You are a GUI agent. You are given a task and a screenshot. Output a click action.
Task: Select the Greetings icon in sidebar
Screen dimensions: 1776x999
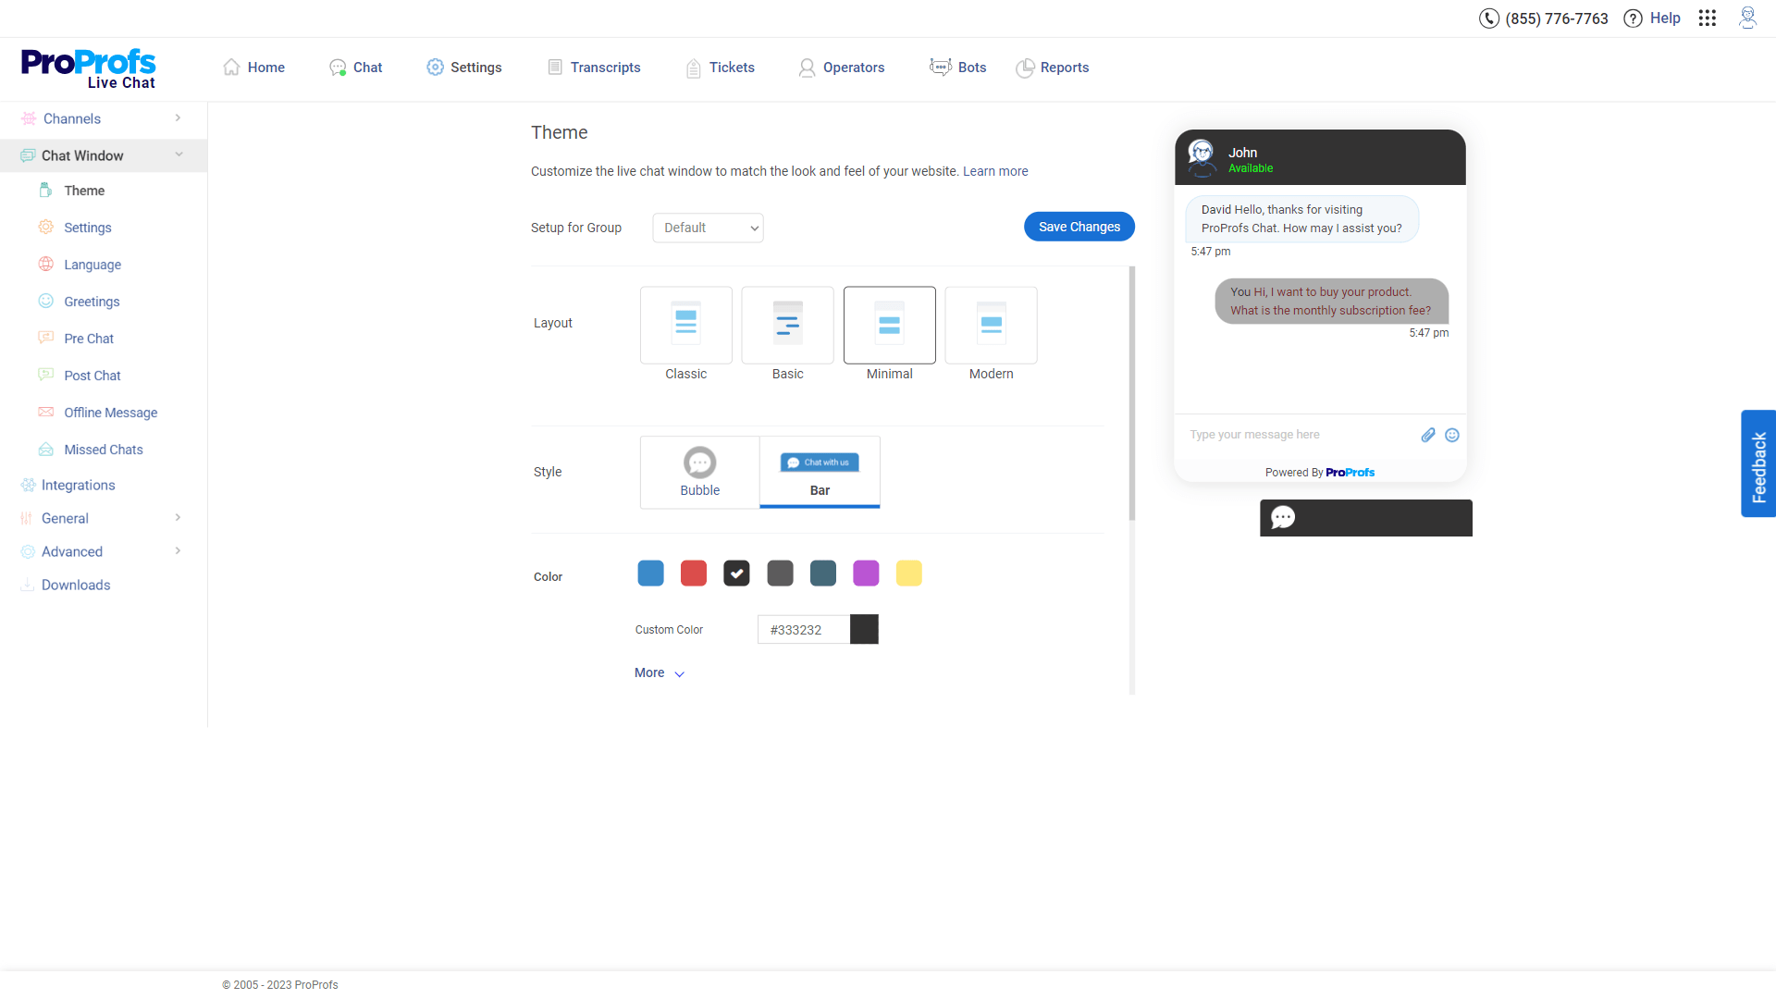click(46, 301)
